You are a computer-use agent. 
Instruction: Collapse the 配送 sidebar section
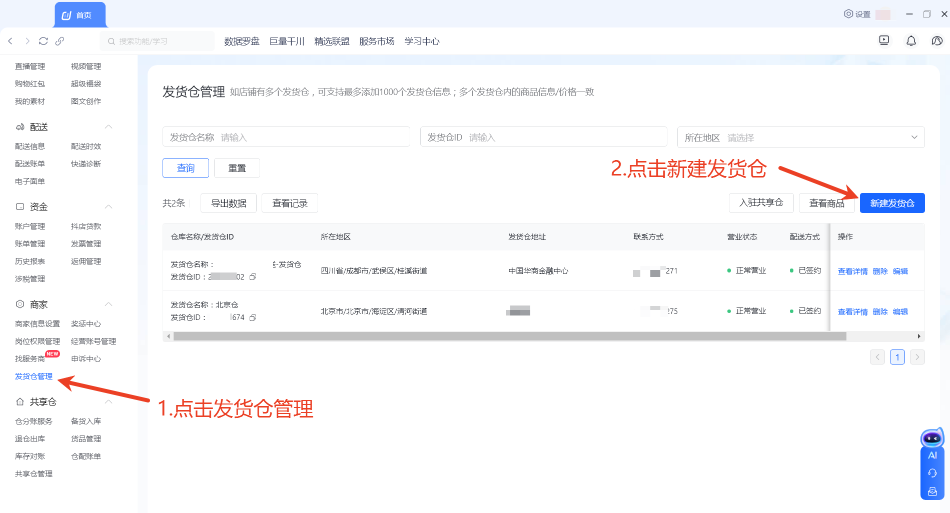pyautogui.click(x=109, y=127)
